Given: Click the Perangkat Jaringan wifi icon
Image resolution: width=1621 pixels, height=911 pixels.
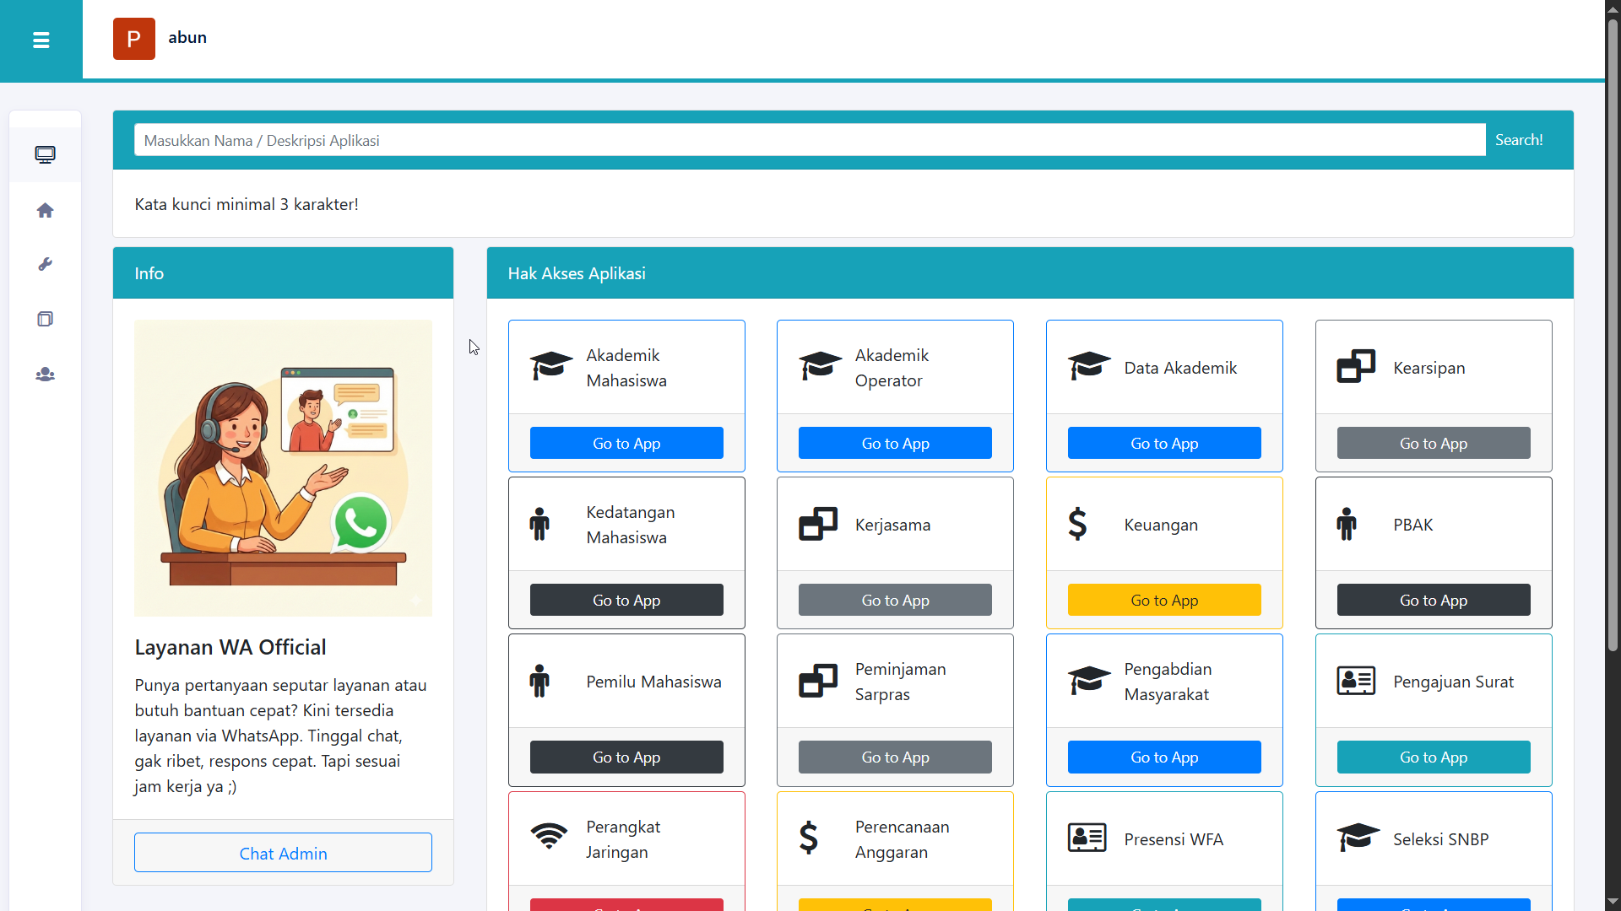Looking at the screenshot, I should tap(549, 838).
